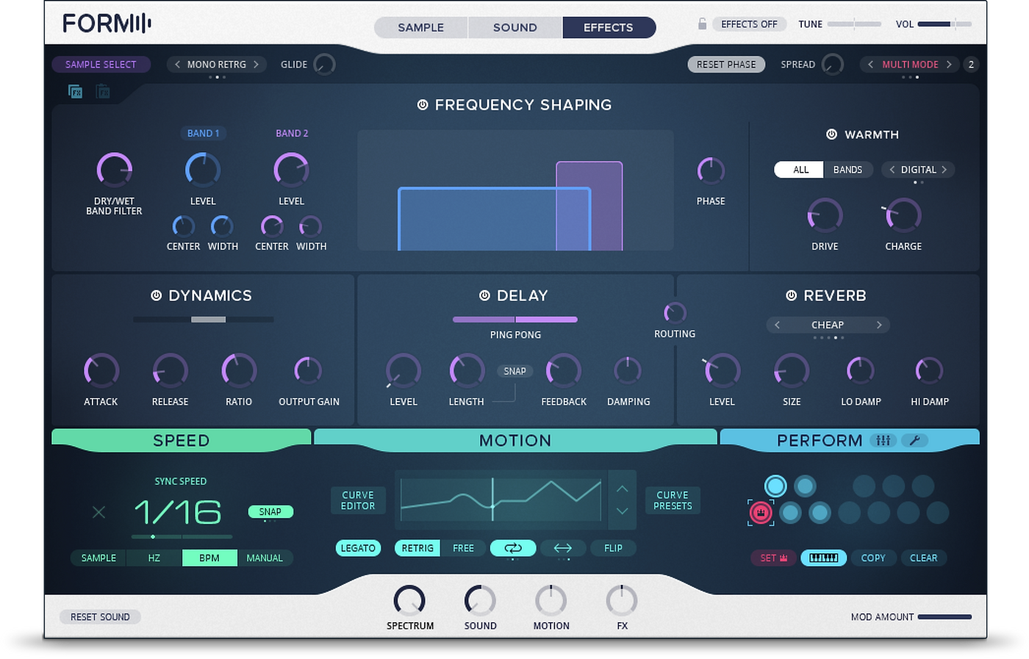Select SAMPLE speed mode

[x=98, y=558]
